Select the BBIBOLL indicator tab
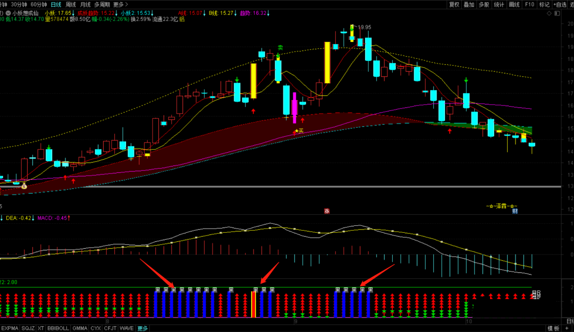 58,328
